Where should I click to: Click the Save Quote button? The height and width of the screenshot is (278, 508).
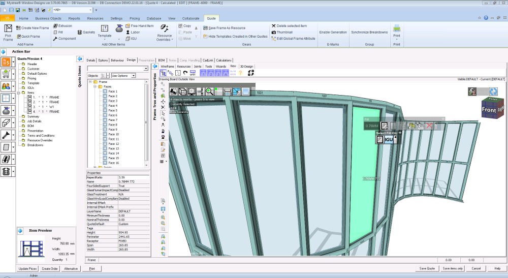click(x=426, y=268)
